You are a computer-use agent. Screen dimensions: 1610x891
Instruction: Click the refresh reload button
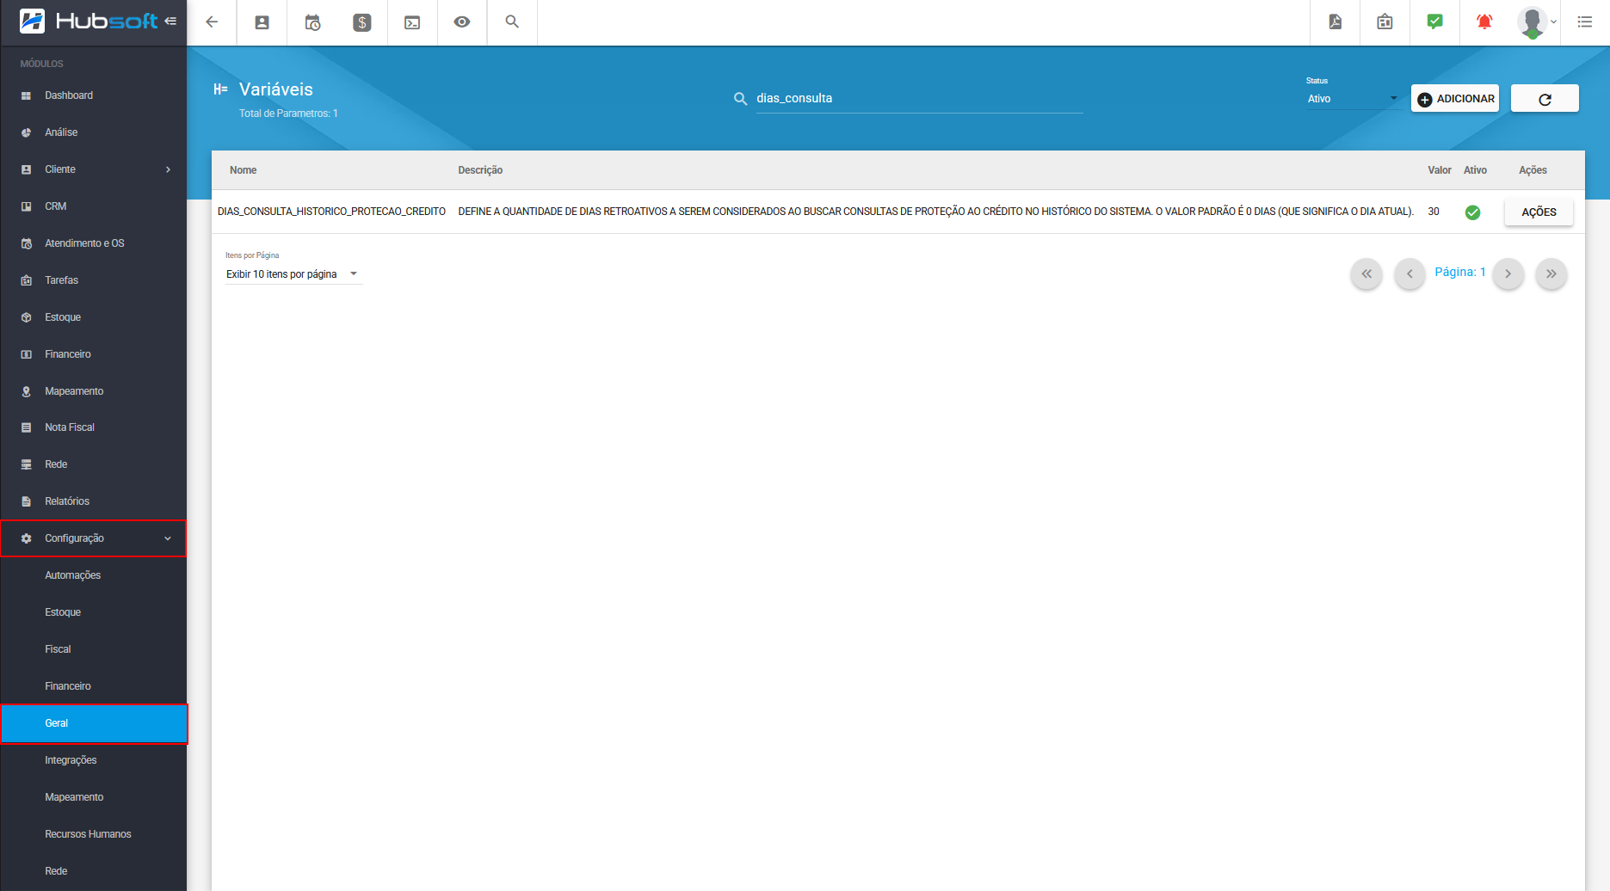pyautogui.click(x=1545, y=99)
